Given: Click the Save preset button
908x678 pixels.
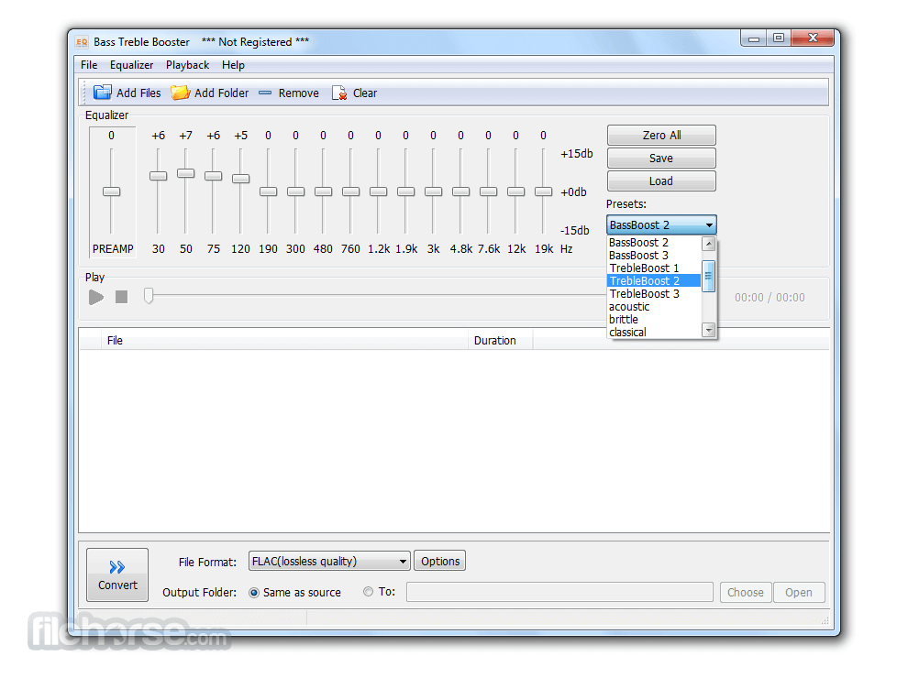Looking at the screenshot, I should point(661,159).
